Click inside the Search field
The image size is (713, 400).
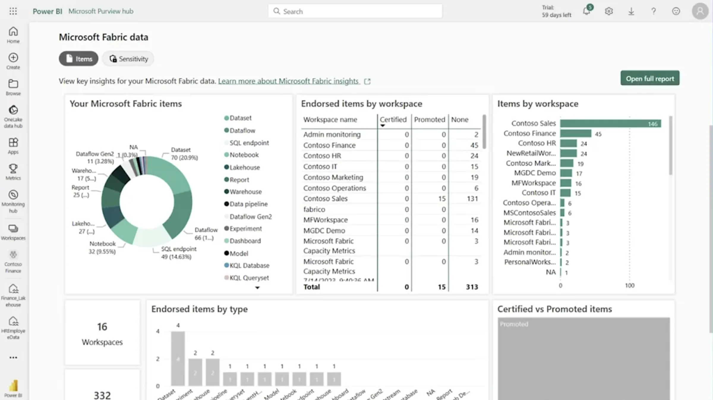(355, 11)
